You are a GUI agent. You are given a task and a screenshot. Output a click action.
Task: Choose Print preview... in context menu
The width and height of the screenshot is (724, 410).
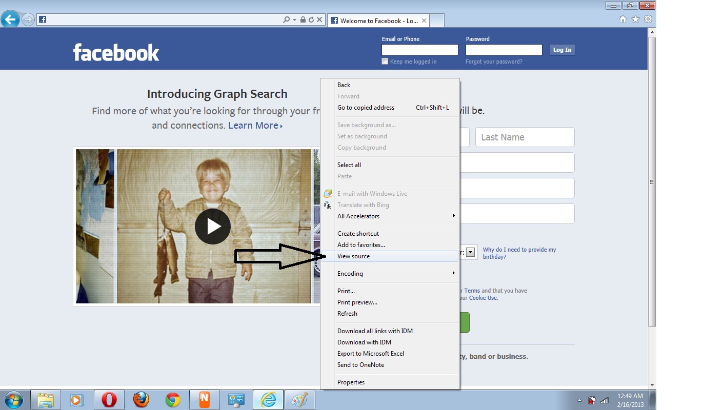(x=390, y=302)
